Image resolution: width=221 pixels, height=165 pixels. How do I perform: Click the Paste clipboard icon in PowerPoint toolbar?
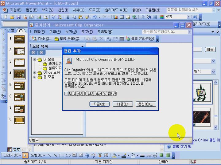click(x=80, y=17)
